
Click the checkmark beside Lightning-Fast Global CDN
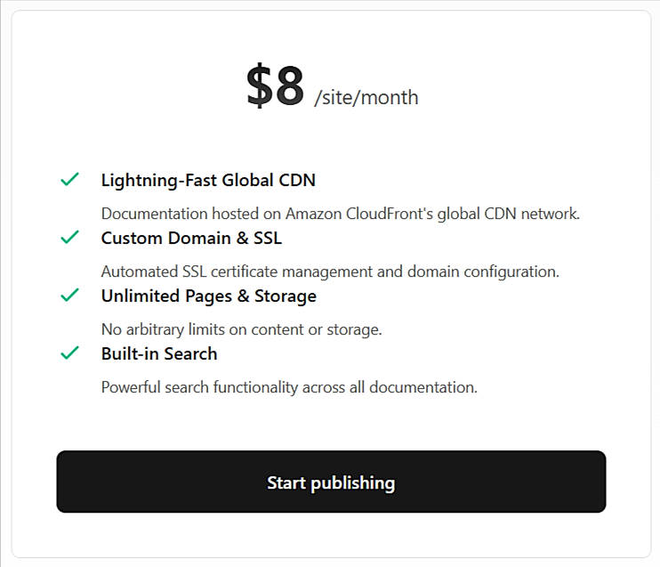coord(70,180)
